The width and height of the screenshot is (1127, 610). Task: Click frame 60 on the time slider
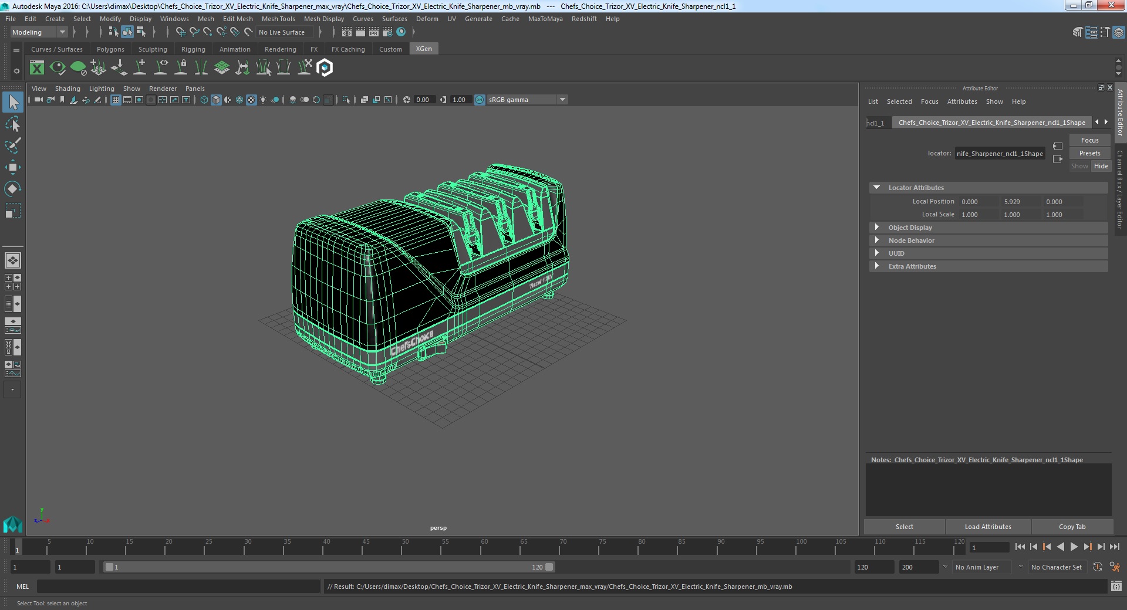(x=484, y=547)
